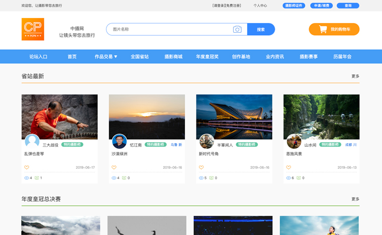Show more under 年度皇冠总决赛 section

tap(355, 199)
